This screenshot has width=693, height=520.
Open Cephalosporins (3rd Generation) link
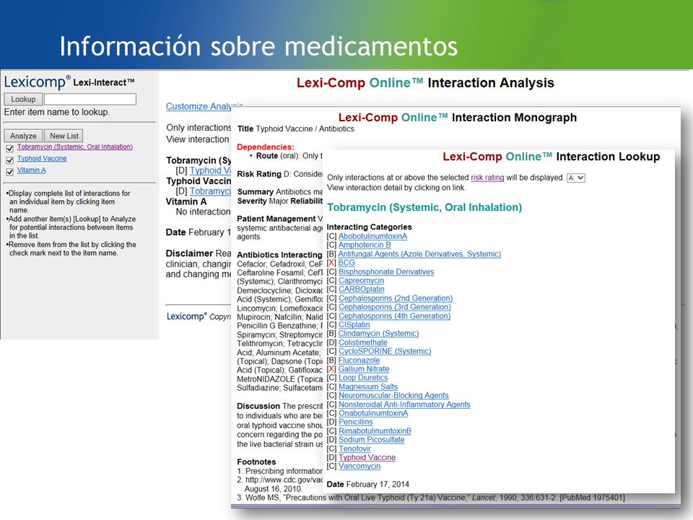coord(395,307)
